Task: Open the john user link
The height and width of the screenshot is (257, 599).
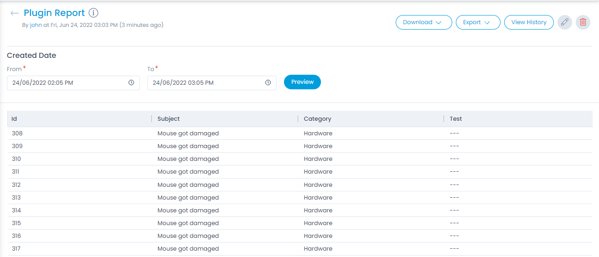Action: (36, 25)
